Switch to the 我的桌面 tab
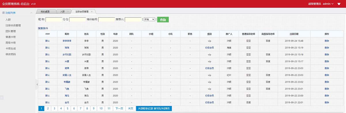346x113 pixels. click(x=45, y=12)
